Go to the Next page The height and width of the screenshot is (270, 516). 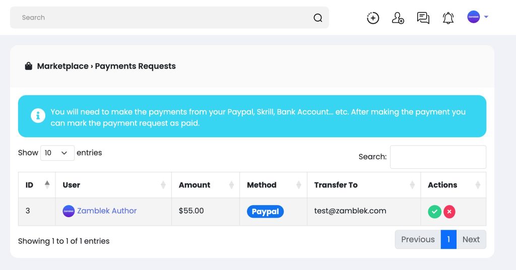471,239
